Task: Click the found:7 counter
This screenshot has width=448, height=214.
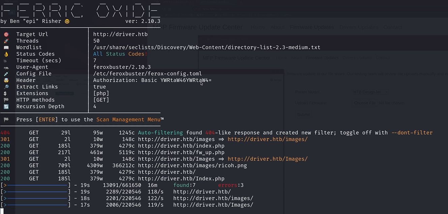Action: (184, 185)
